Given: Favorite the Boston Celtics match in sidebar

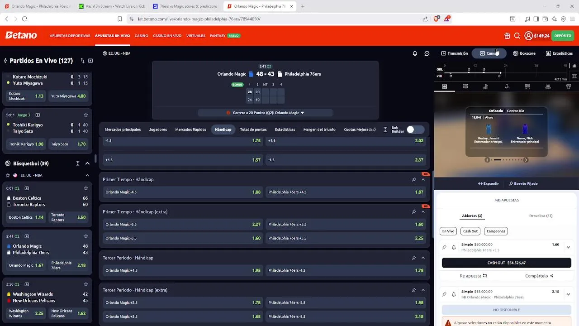Looking at the screenshot, I should [86, 188].
